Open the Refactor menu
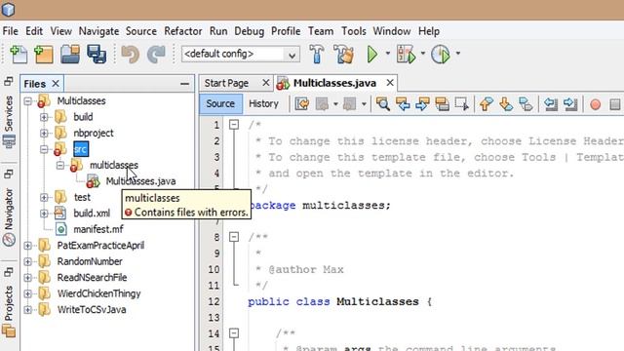Image resolution: width=624 pixels, height=351 pixels. point(182,31)
